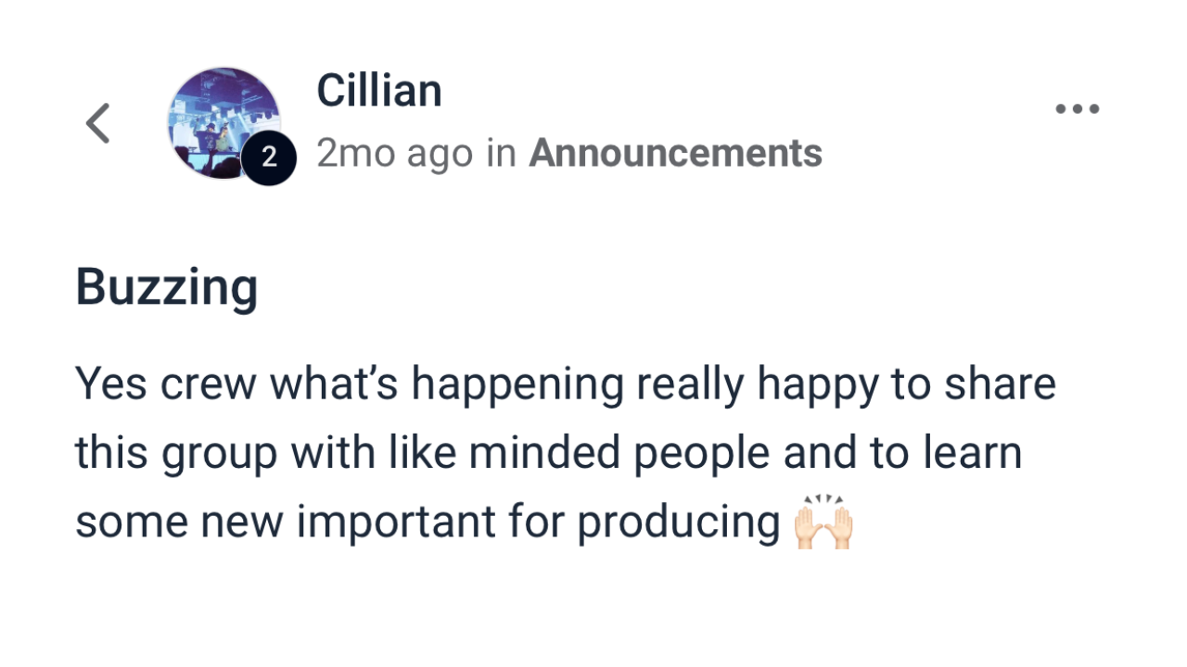This screenshot has height=667, width=1187.
Task: Open the author name Cillian
Action: (379, 91)
